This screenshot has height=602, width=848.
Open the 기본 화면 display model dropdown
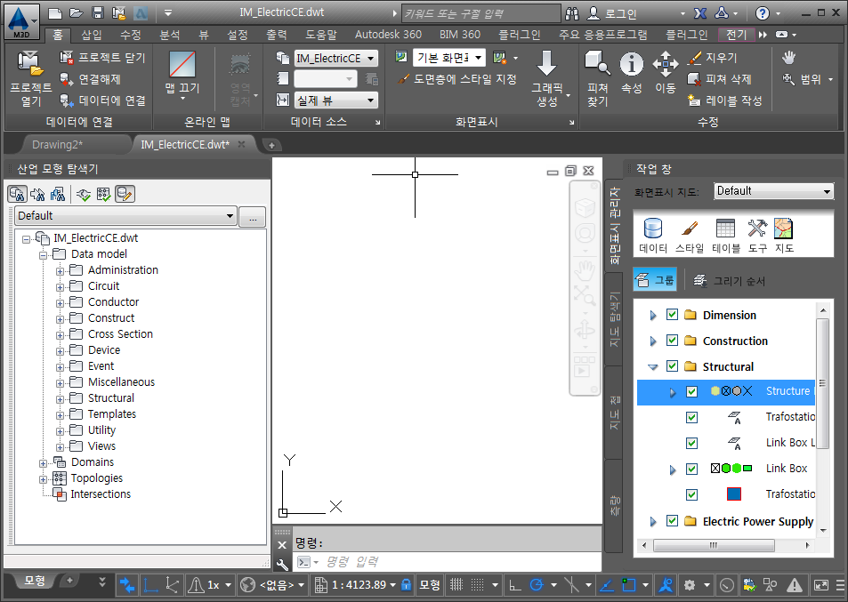448,58
